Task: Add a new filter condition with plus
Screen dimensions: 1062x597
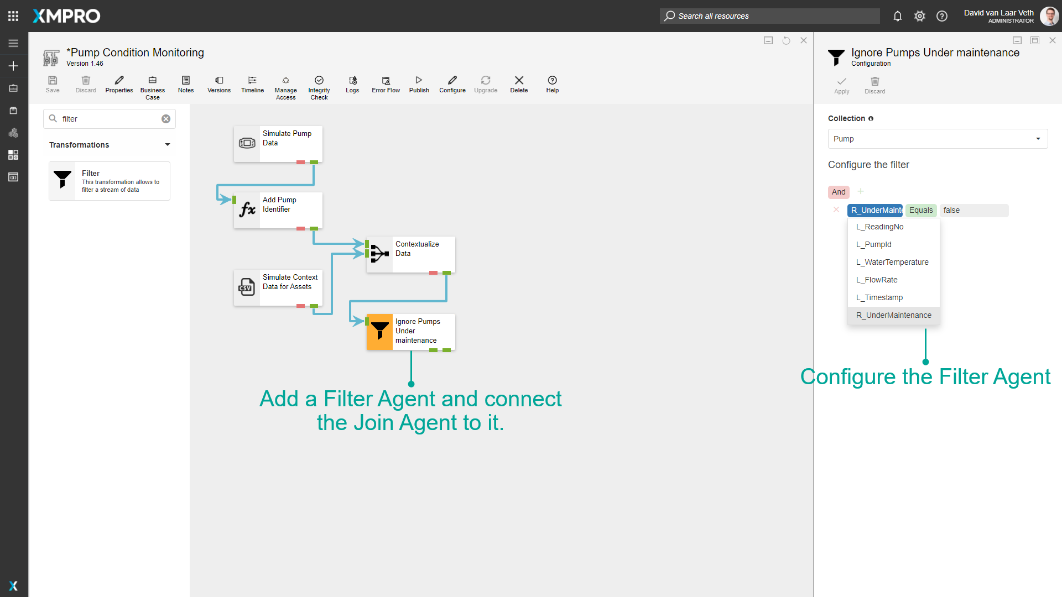Action: point(861,191)
